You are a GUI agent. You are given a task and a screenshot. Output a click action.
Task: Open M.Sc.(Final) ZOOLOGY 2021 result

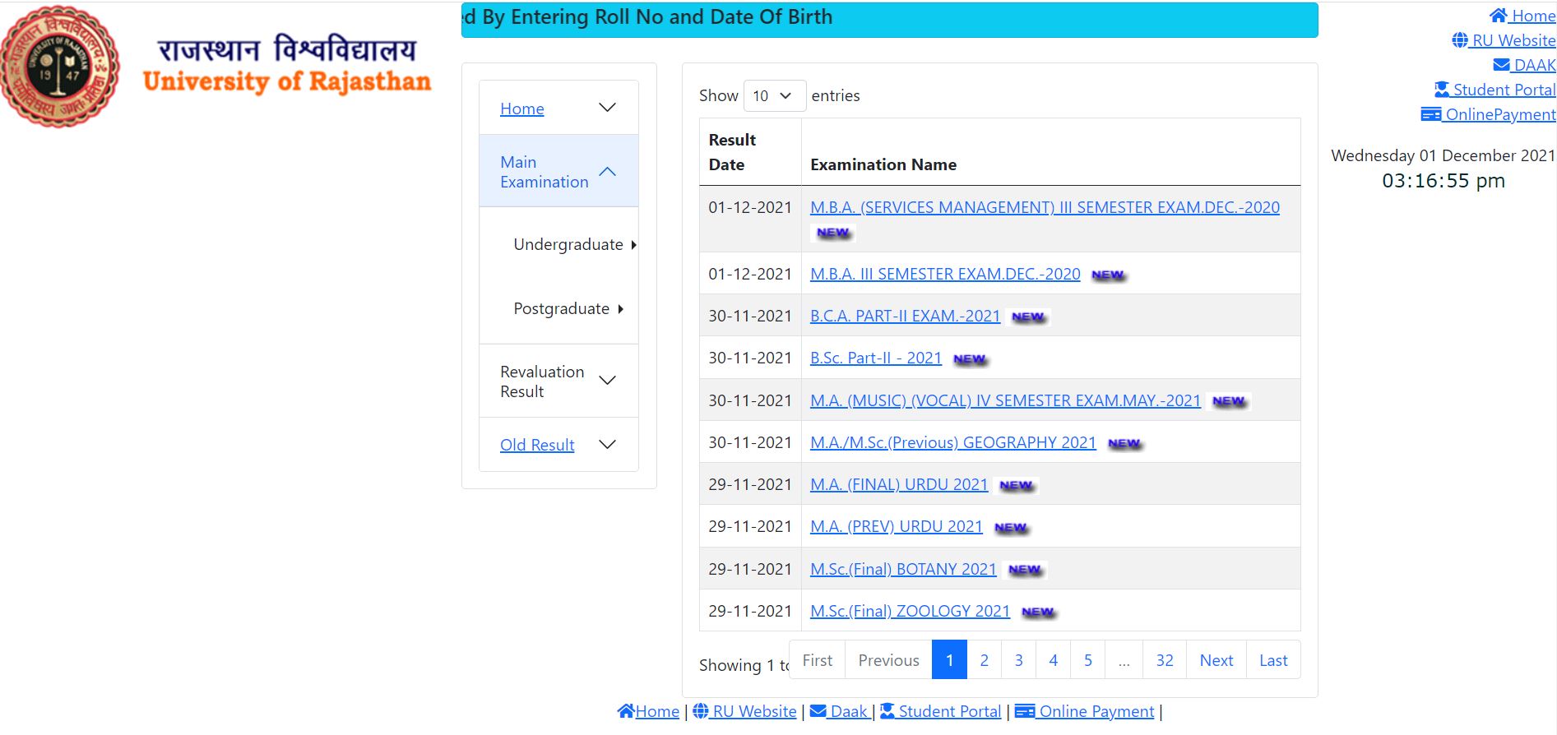[910, 611]
